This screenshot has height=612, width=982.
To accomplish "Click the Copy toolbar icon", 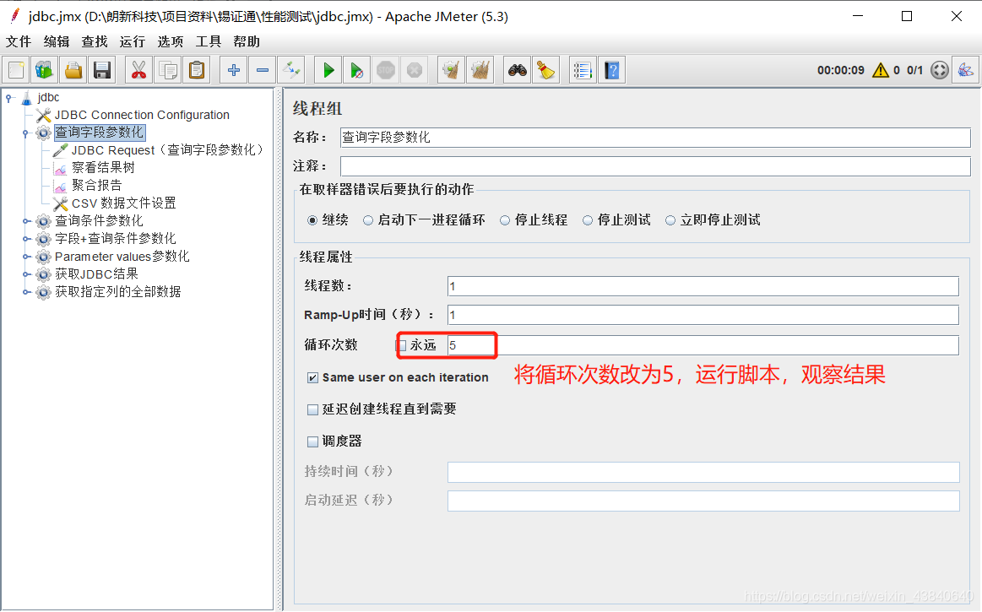I will tap(168, 70).
